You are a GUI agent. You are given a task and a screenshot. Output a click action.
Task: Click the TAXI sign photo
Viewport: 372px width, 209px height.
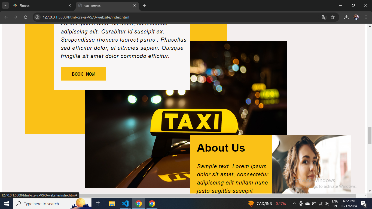click(186, 115)
